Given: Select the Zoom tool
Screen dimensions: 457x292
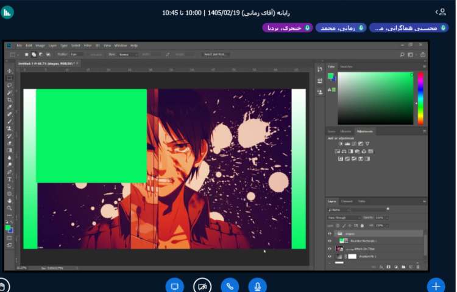Looking at the screenshot, I should (10, 208).
